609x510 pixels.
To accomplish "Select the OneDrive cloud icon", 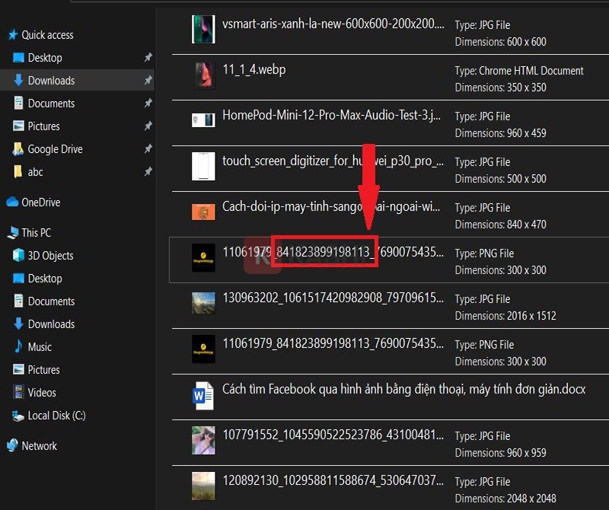I will click(12, 202).
